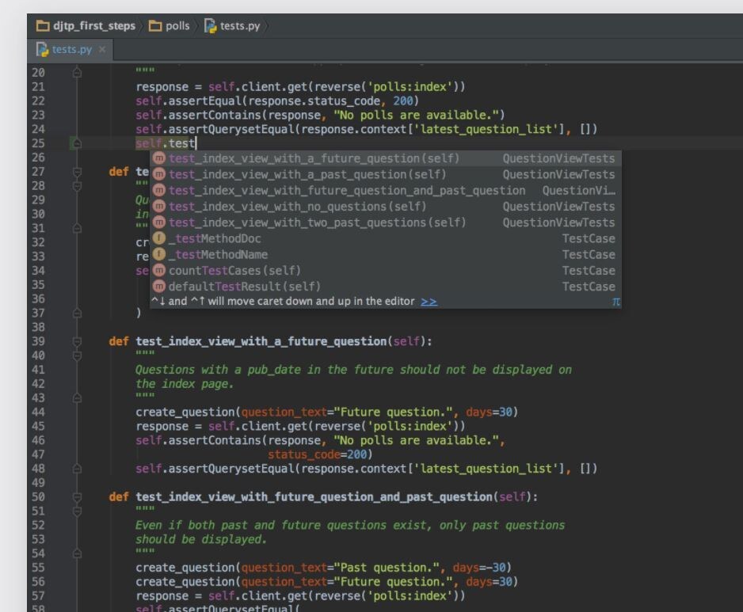Choose test_index_view_with_two_past_questions completion
Viewport: 743px width, 612px height.
coord(385,222)
